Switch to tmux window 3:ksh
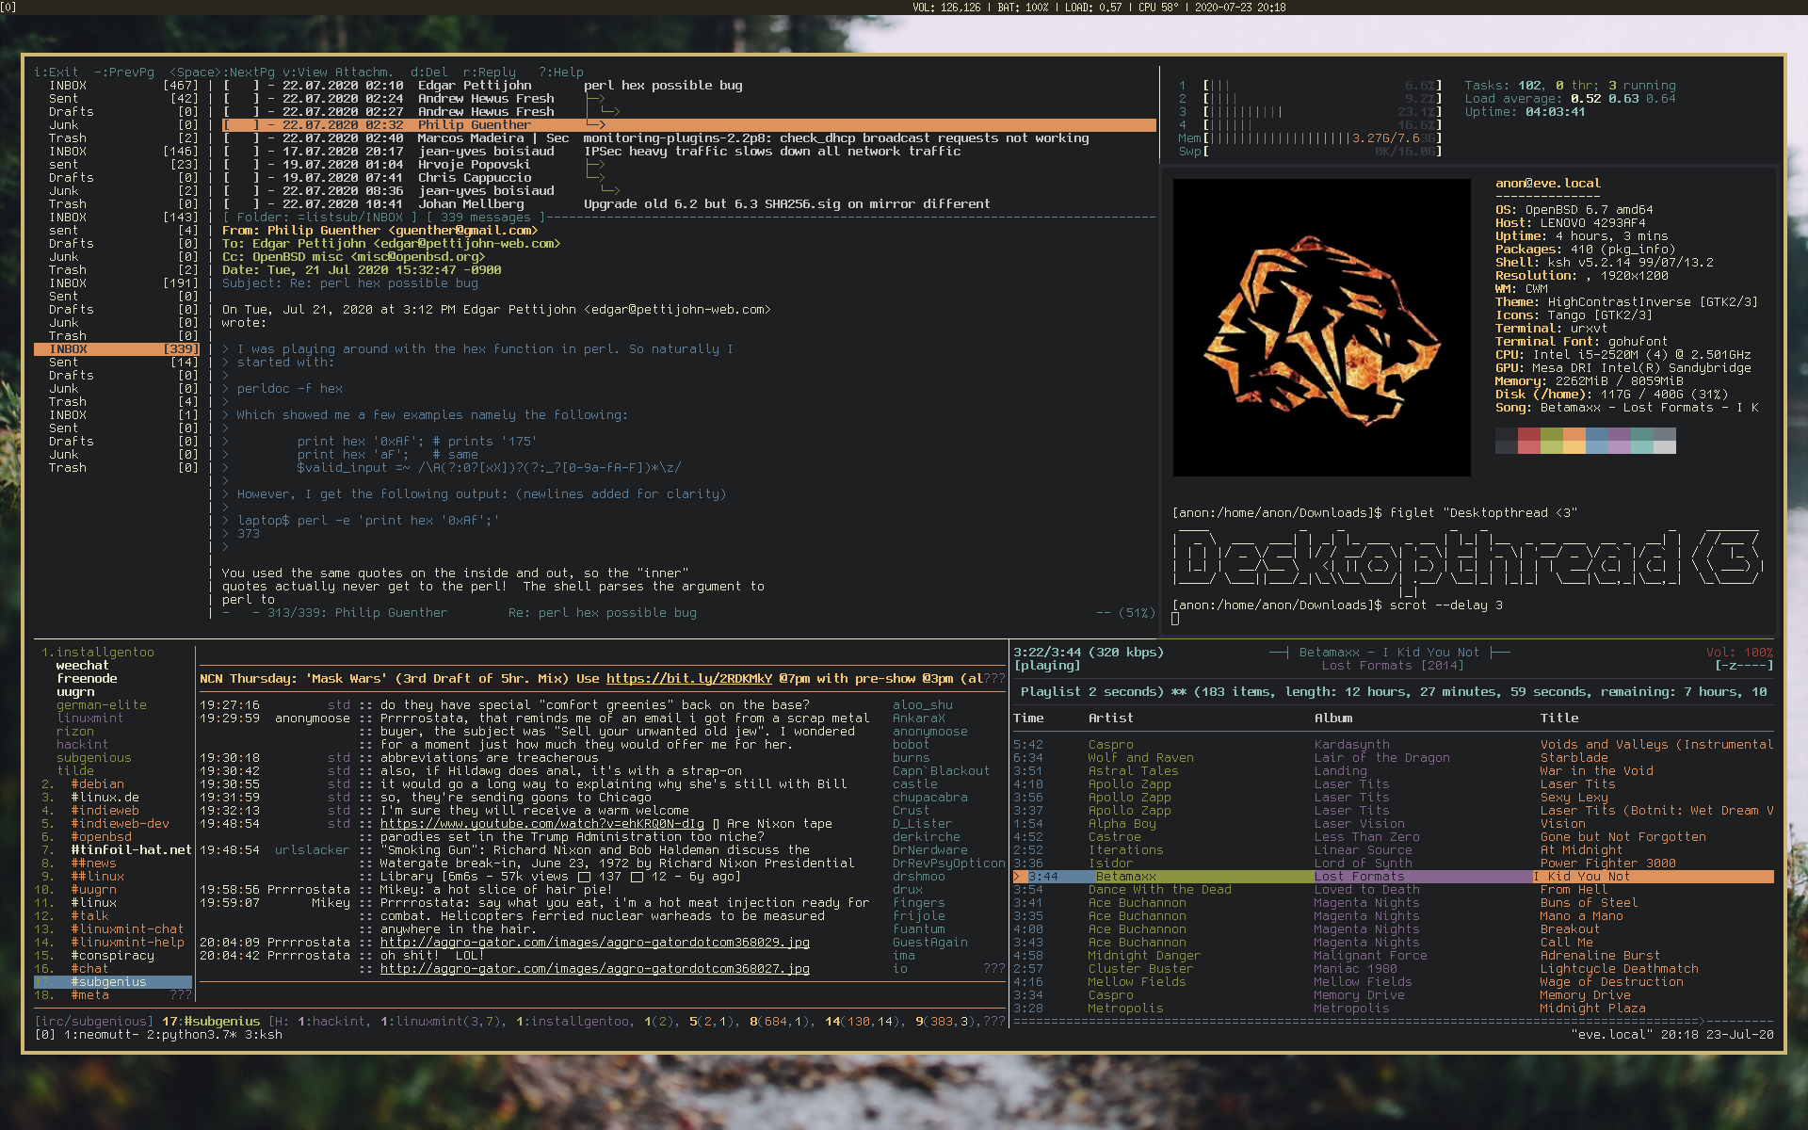 click(264, 1034)
